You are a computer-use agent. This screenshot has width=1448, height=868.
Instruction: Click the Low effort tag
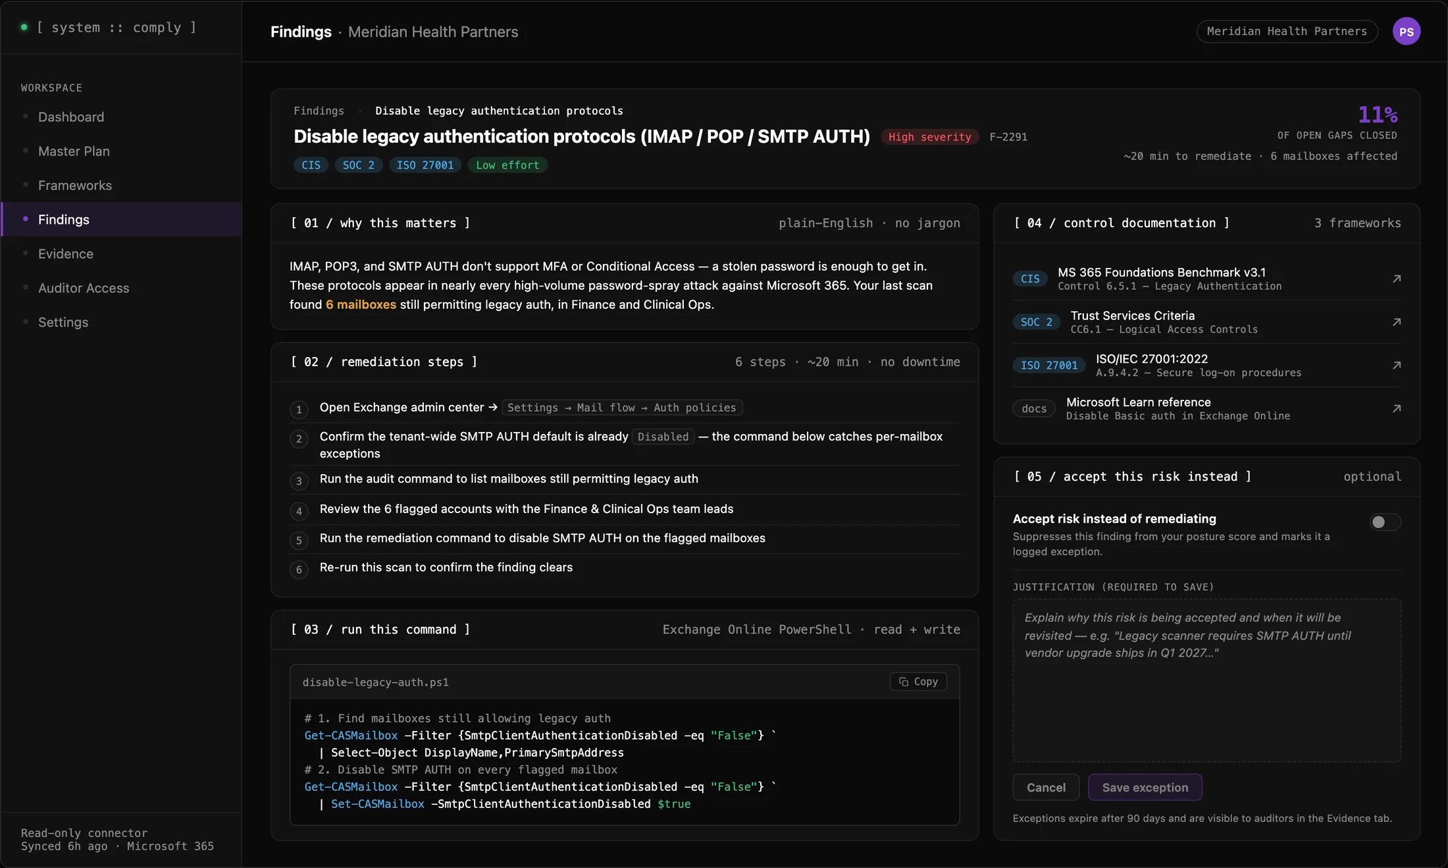tap(507, 165)
